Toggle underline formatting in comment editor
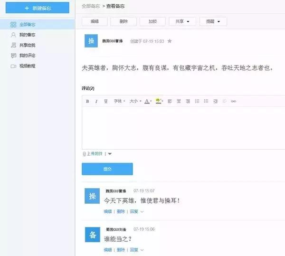Viewport: 285px width, 256px height. [106, 101]
